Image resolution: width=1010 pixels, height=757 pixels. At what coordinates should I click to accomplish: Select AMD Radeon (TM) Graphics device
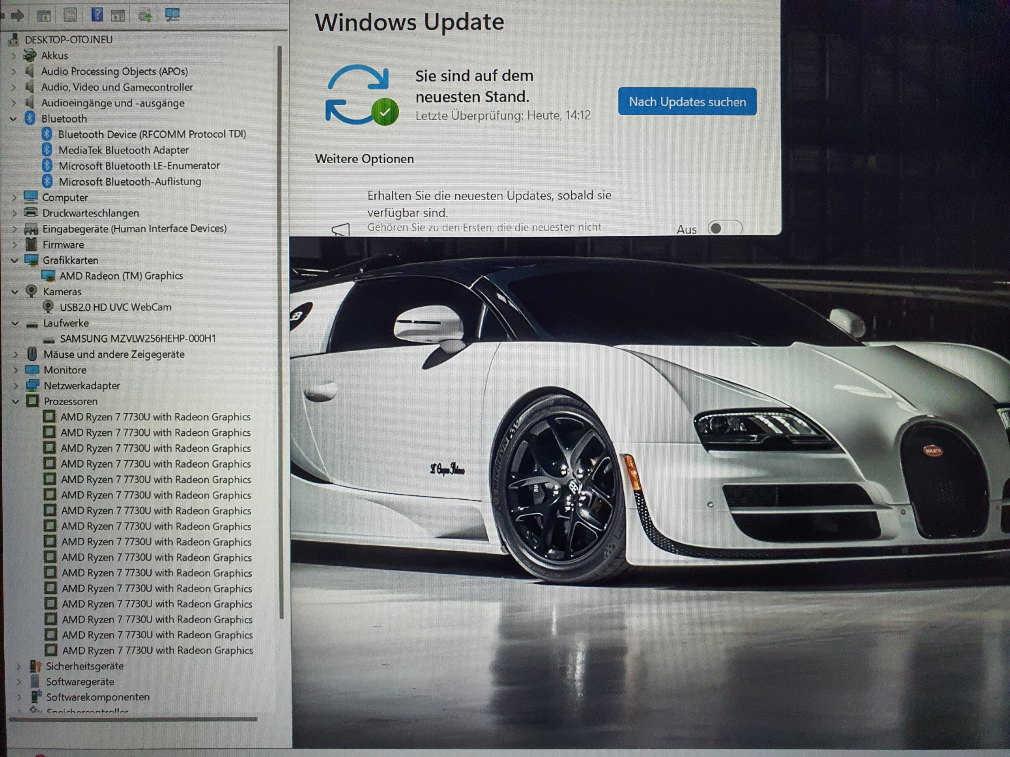pyautogui.click(x=121, y=276)
